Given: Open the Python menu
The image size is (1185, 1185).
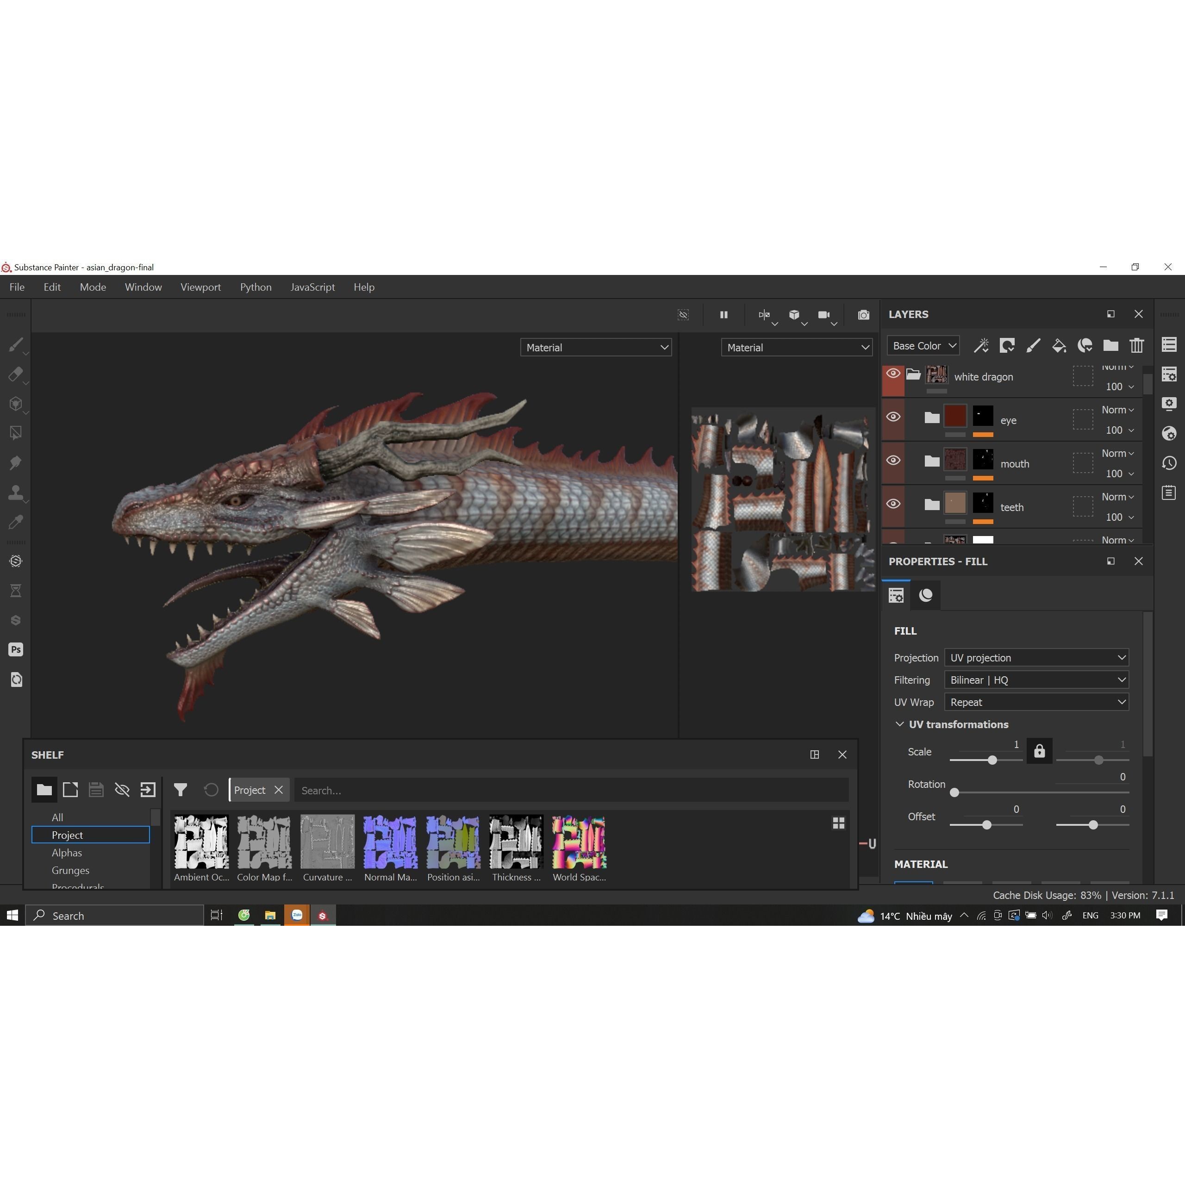Looking at the screenshot, I should coord(256,287).
